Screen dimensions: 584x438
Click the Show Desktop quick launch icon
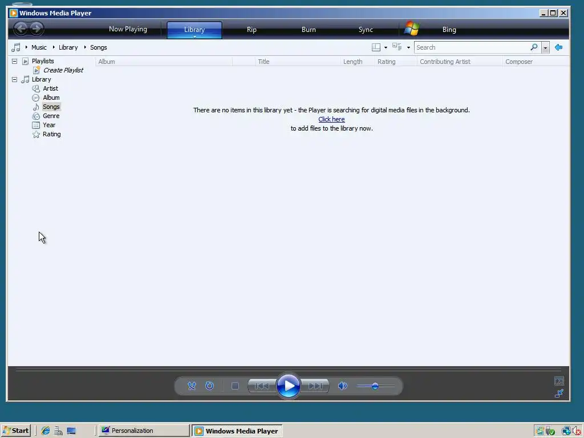71,431
